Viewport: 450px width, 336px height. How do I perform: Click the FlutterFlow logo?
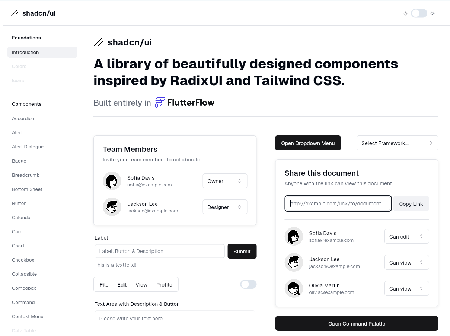click(x=185, y=102)
